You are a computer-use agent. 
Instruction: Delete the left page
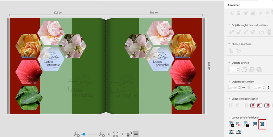[x=260, y=105]
